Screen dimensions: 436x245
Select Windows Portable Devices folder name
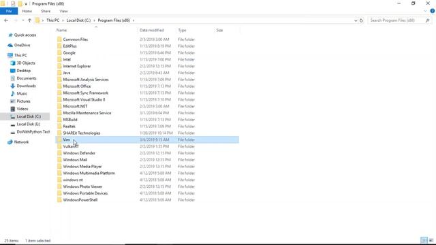click(85, 193)
